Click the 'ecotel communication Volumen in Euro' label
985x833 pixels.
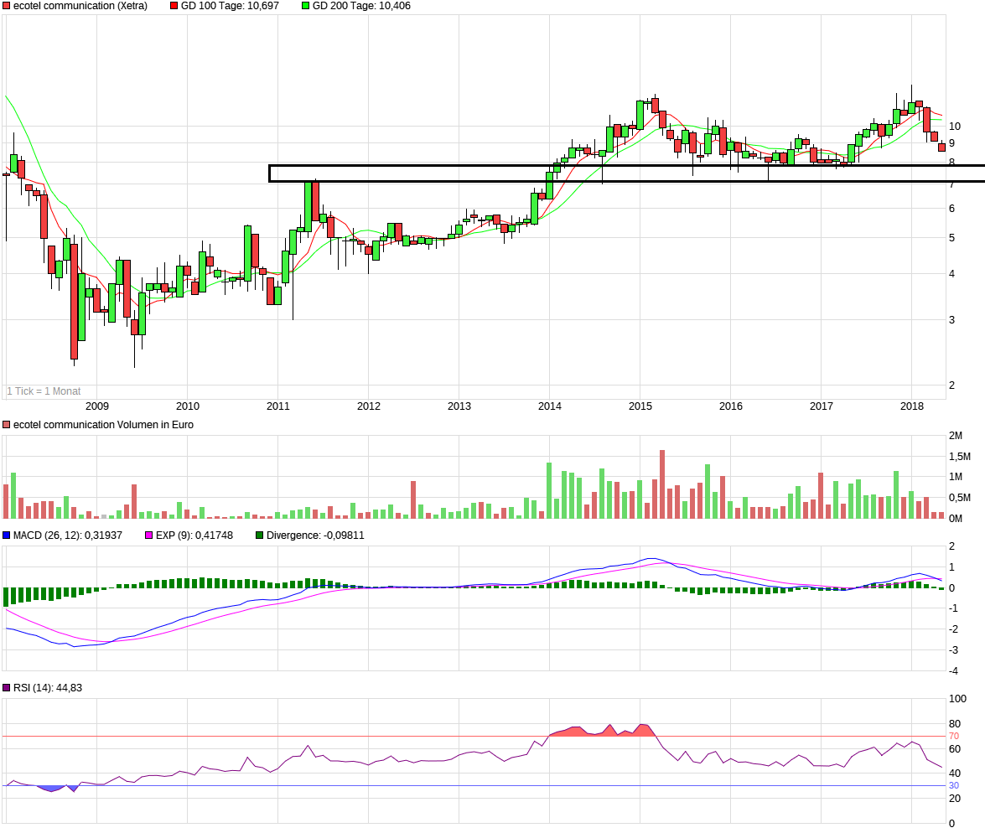(x=104, y=425)
